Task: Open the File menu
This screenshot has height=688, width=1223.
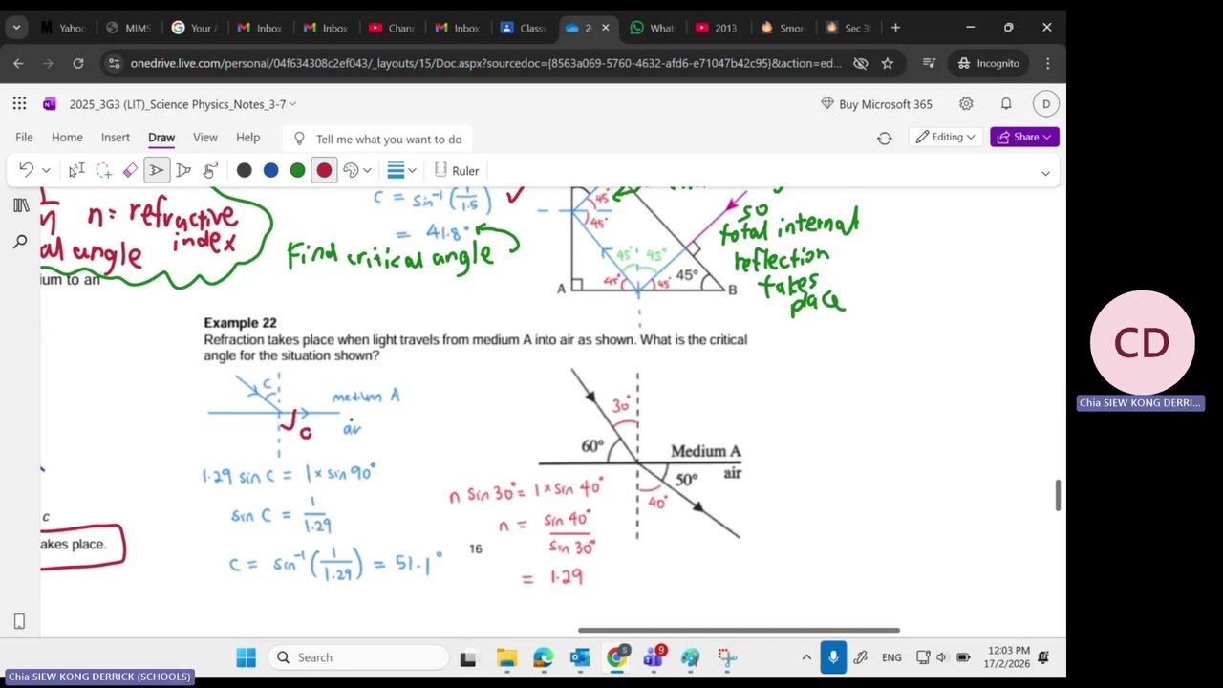Action: pos(24,137)
